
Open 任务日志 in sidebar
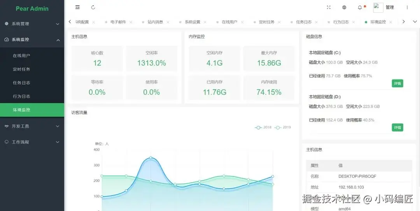[32, 83]
